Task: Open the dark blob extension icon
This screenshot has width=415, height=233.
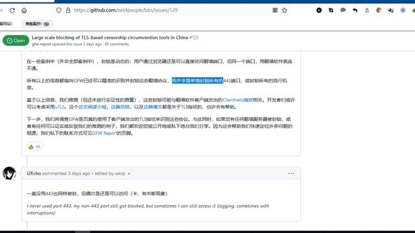Action: [390, 10]
